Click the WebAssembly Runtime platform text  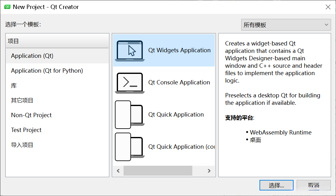coord(281,132)
